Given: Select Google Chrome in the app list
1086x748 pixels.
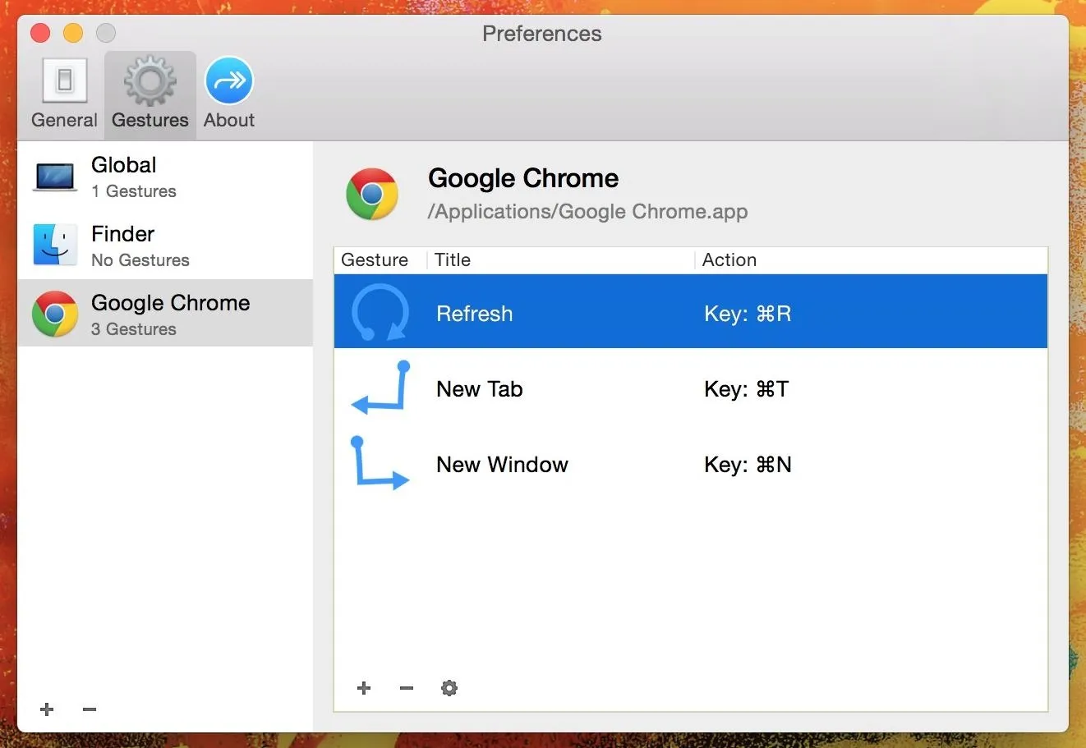Looking at the screenshot, I should point(165,313).
